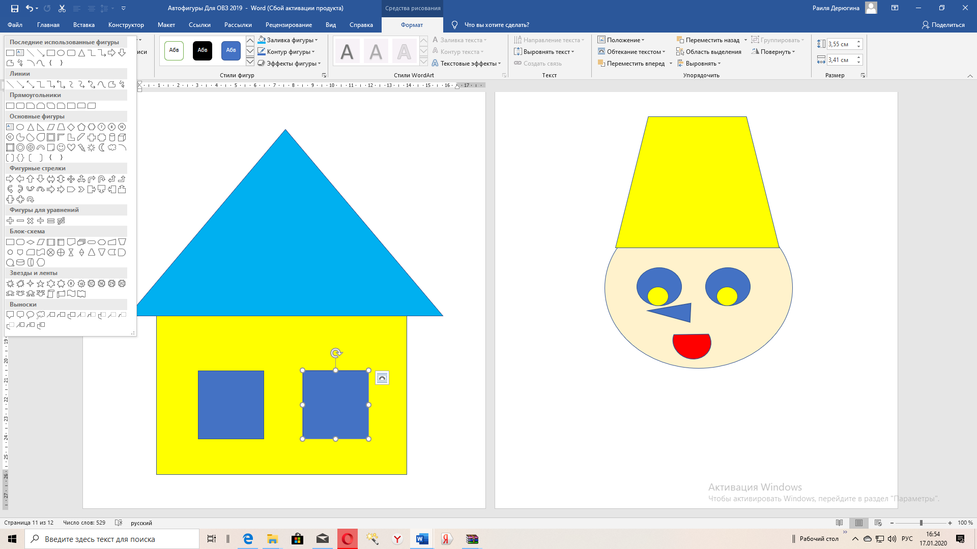Select the smiley face shape
The image size is (977, 549).
[61, 147]
